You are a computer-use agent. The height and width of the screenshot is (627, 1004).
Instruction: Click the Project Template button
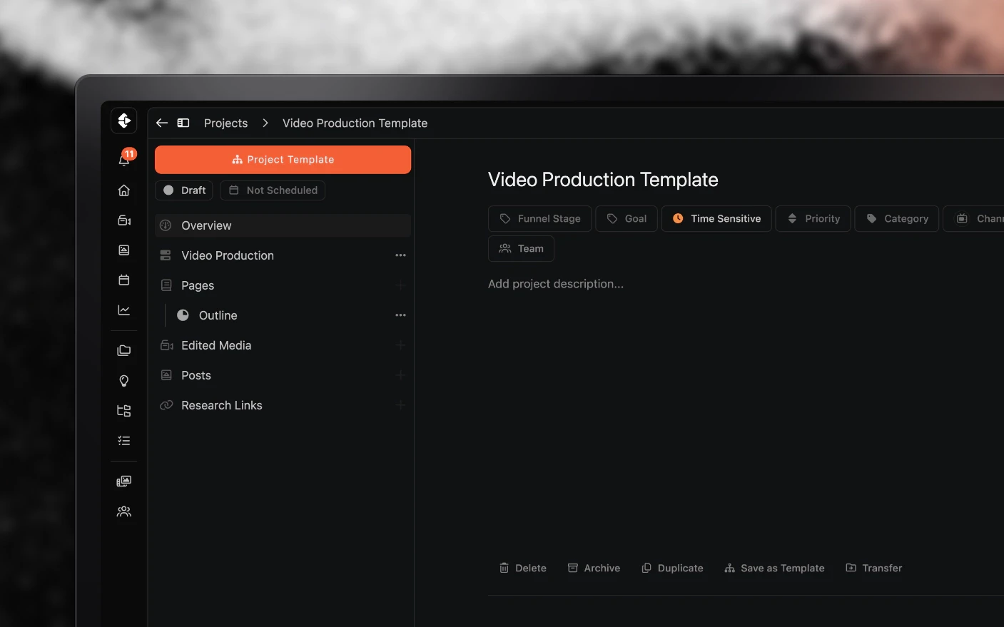click(x=283, y=160)
